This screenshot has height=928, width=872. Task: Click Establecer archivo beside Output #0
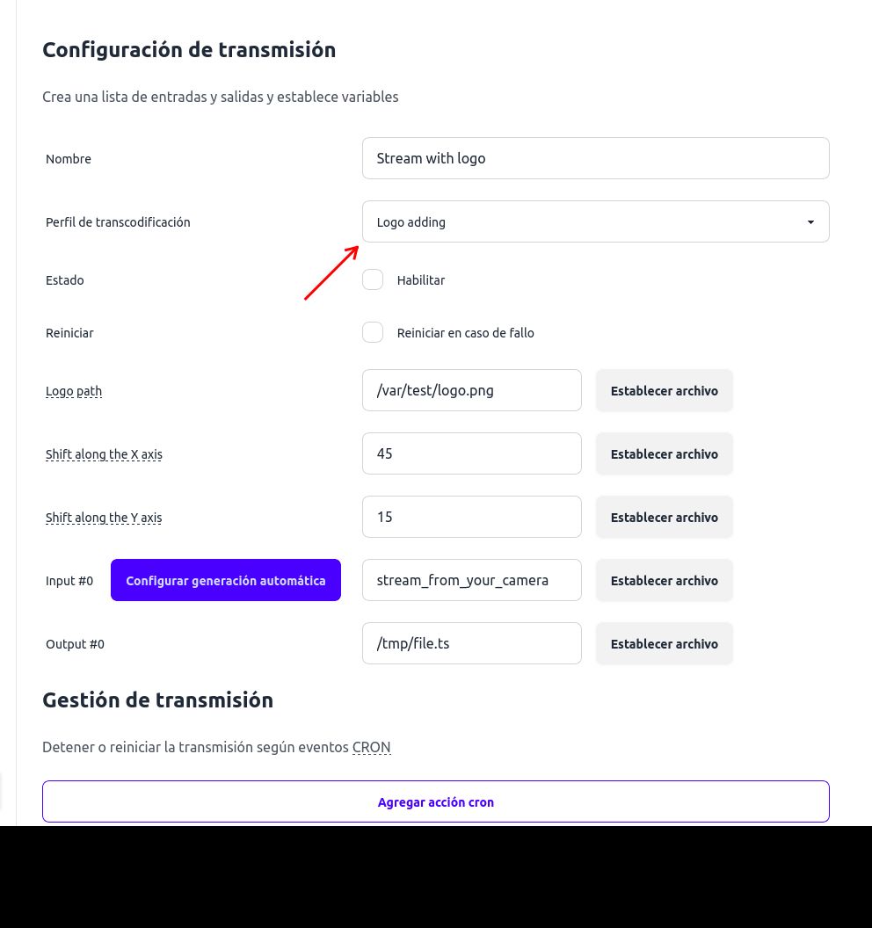(x=664, y=643)
